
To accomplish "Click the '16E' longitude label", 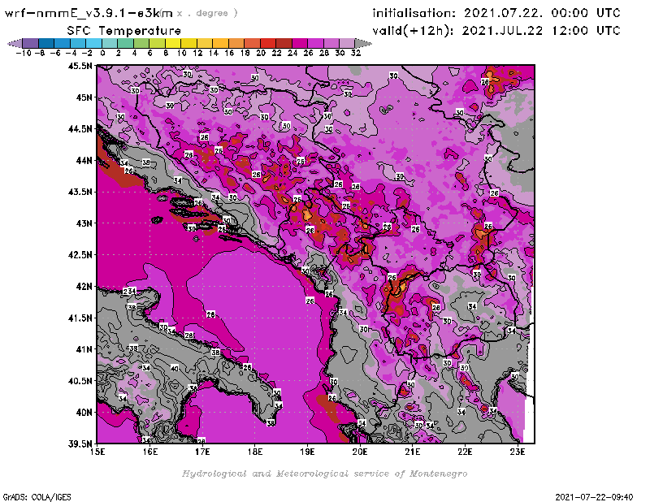I will point(150,452).
